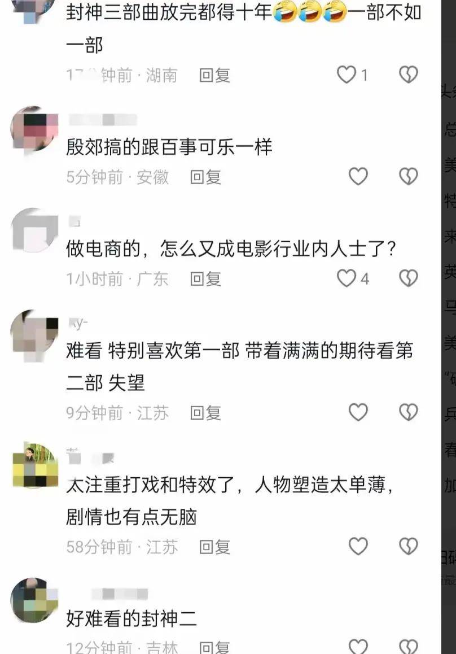Open profile of username starting with ky-
Image resolution: width=456 pixels, height=654 pixels.
tap(78, 323)
